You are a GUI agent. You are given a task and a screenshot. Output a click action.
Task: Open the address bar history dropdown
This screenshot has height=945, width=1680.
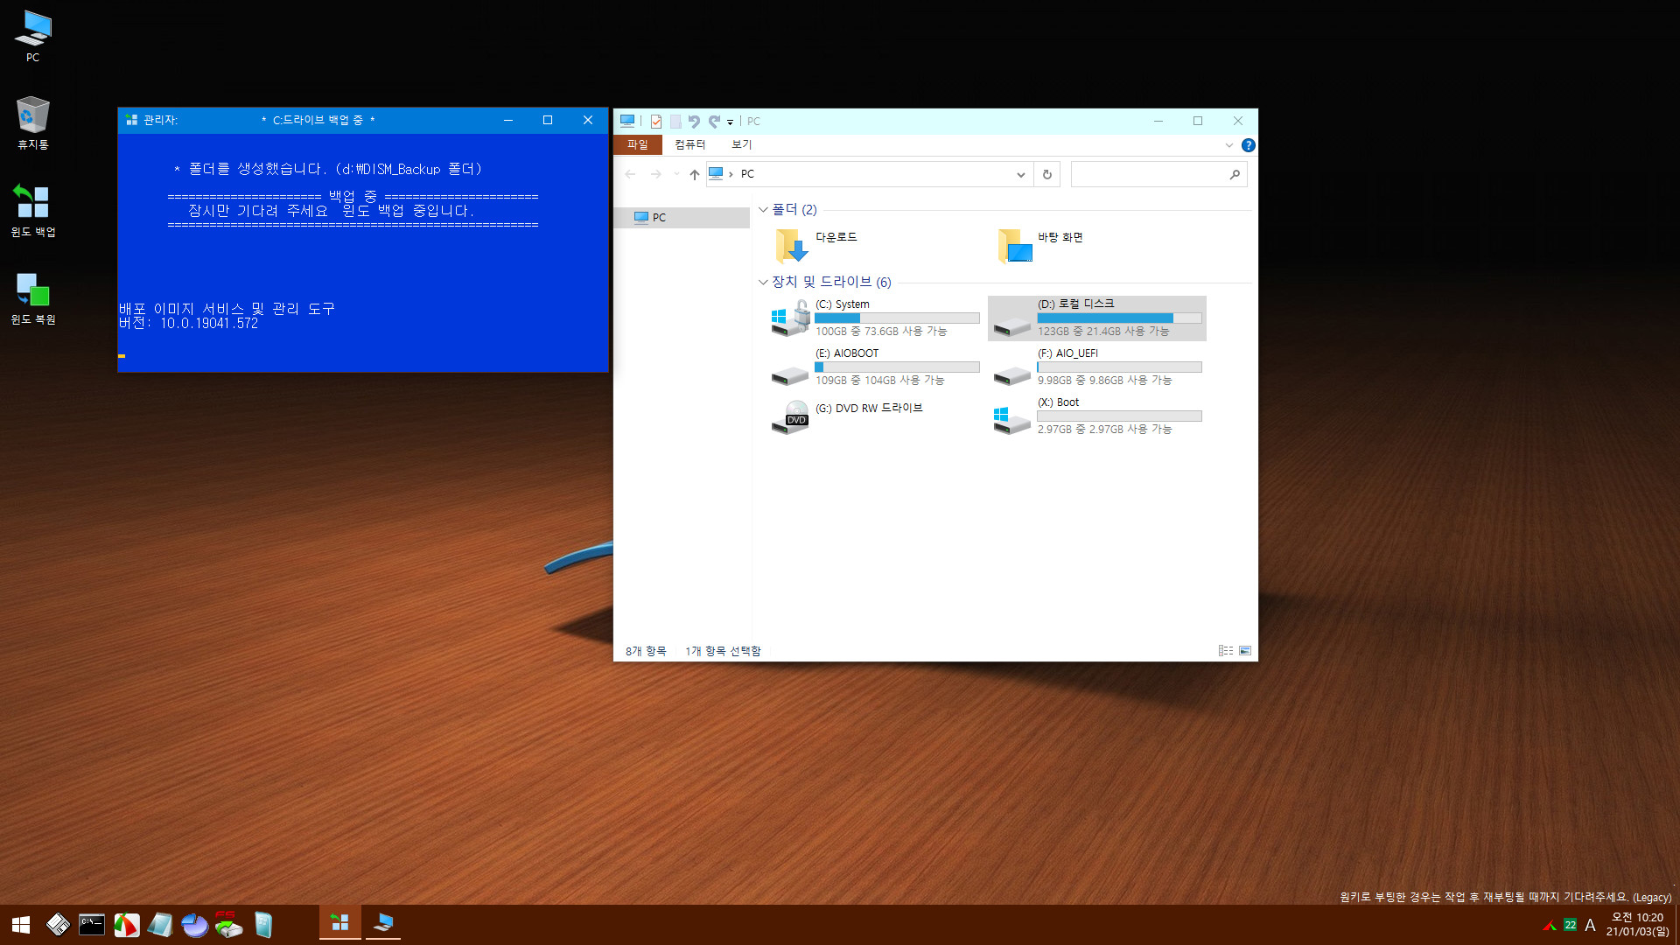(1020, 174)
